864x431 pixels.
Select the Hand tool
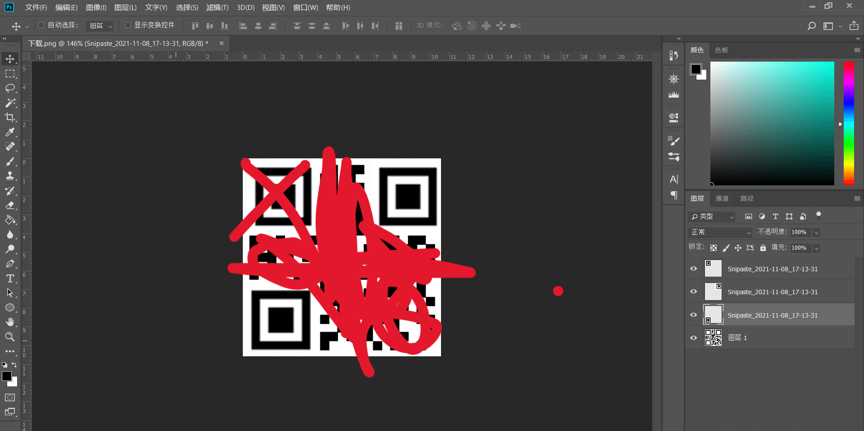10,322
